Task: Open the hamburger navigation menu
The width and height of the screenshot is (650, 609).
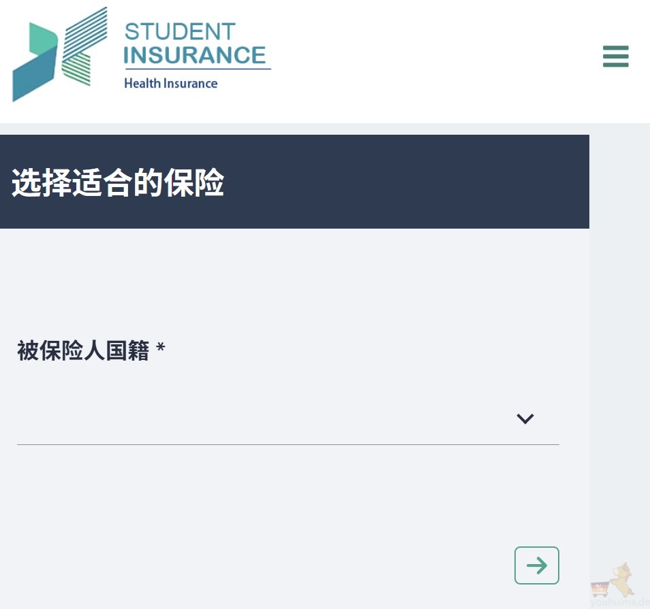Action: 615,56
